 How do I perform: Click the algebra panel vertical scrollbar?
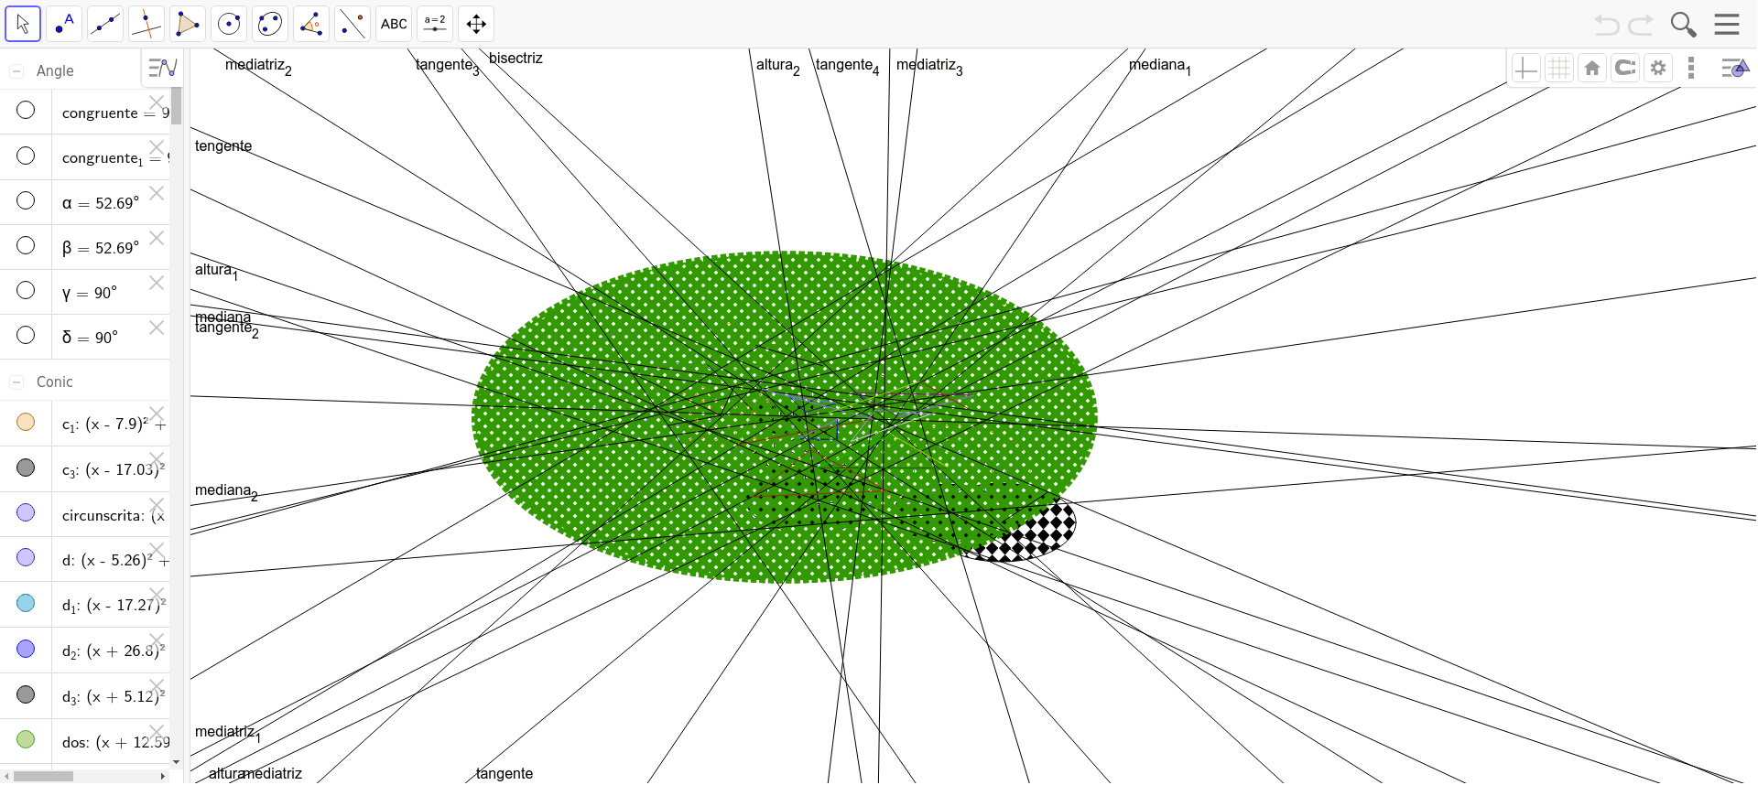click(x=177, y=106)
